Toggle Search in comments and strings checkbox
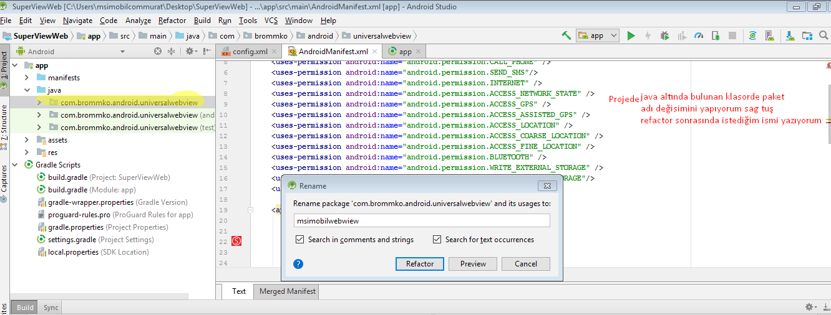The height and width of the screenshot is (315, 831). coord(300,239)
